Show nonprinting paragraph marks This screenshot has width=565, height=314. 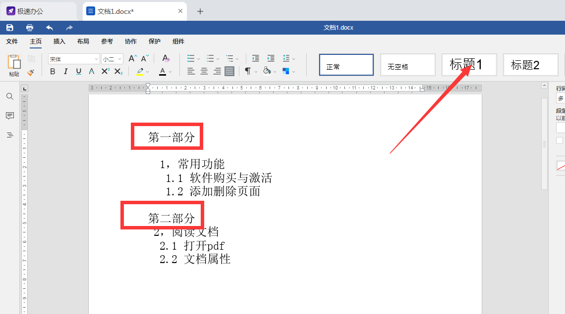coord(248,71)
